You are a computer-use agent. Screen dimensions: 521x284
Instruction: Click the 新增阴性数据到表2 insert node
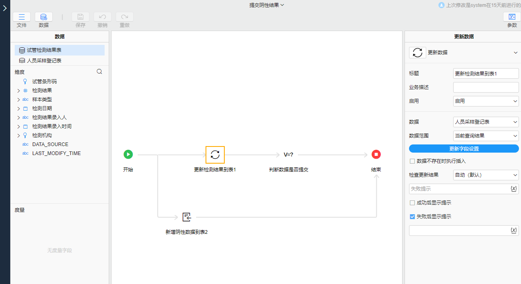pos(187,217)
